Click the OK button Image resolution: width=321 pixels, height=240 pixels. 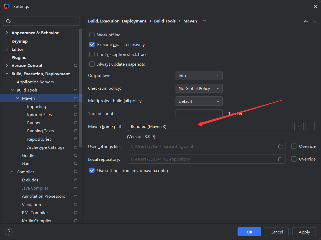point(249,232)
